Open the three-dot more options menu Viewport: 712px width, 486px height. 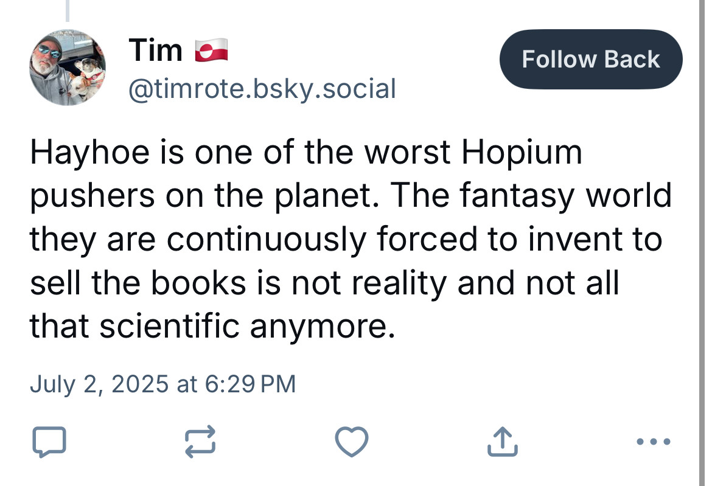click(x=654, y=441)
